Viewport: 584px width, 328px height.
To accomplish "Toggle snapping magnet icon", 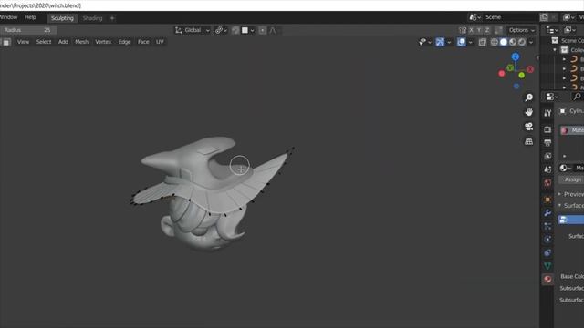I will pyautogui.click(x=235, y=30).
